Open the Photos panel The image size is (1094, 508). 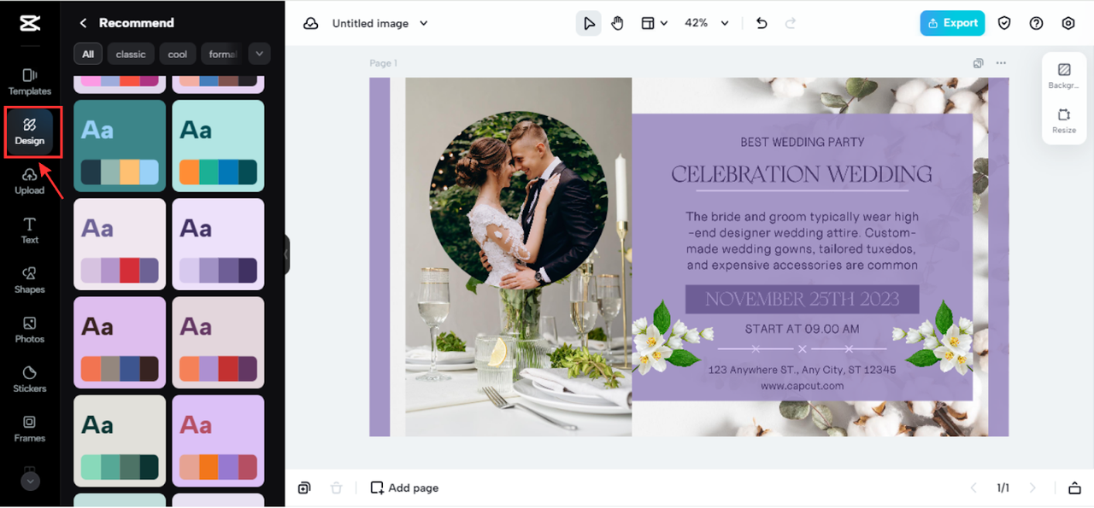[30, 330]
